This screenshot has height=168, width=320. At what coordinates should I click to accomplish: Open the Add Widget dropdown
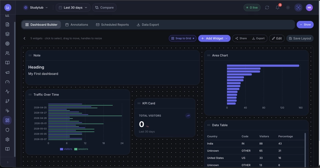click(x=214, y=38)
